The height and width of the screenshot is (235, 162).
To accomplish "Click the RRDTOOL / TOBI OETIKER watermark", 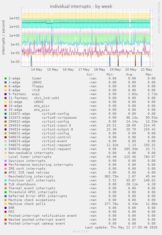I will point(159,18).
